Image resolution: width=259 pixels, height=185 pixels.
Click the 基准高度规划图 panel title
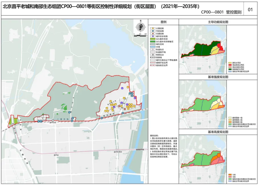tap(218, 132)
